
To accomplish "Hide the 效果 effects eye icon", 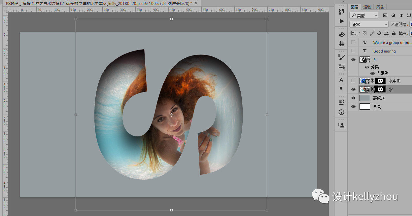I will click(x=367, y=67).
